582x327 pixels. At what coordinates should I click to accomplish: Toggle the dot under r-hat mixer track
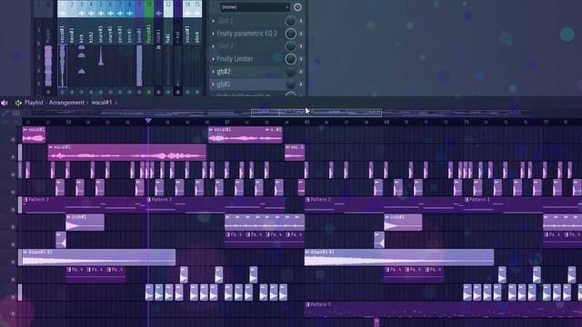[178, 92]
